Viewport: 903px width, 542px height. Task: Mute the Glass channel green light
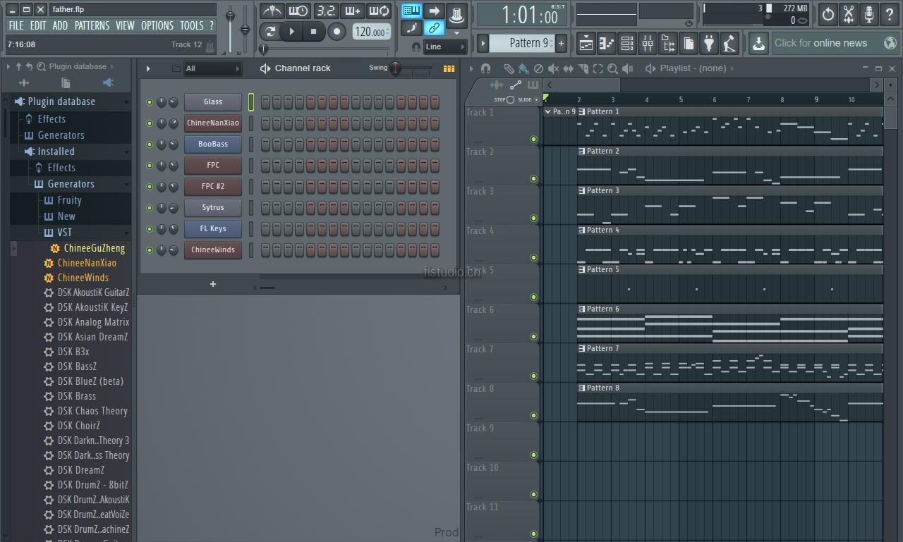150,102
